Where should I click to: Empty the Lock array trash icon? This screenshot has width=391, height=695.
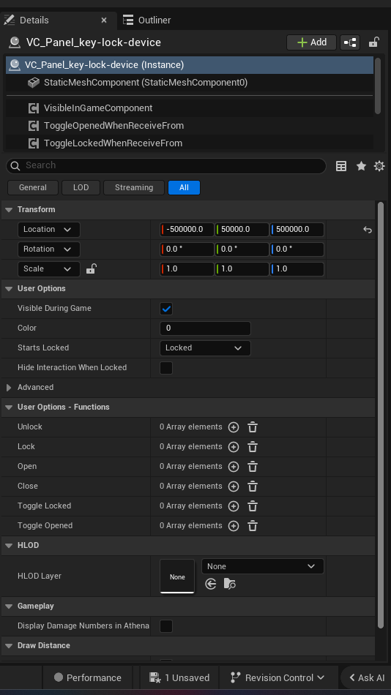tap(253, 447)
